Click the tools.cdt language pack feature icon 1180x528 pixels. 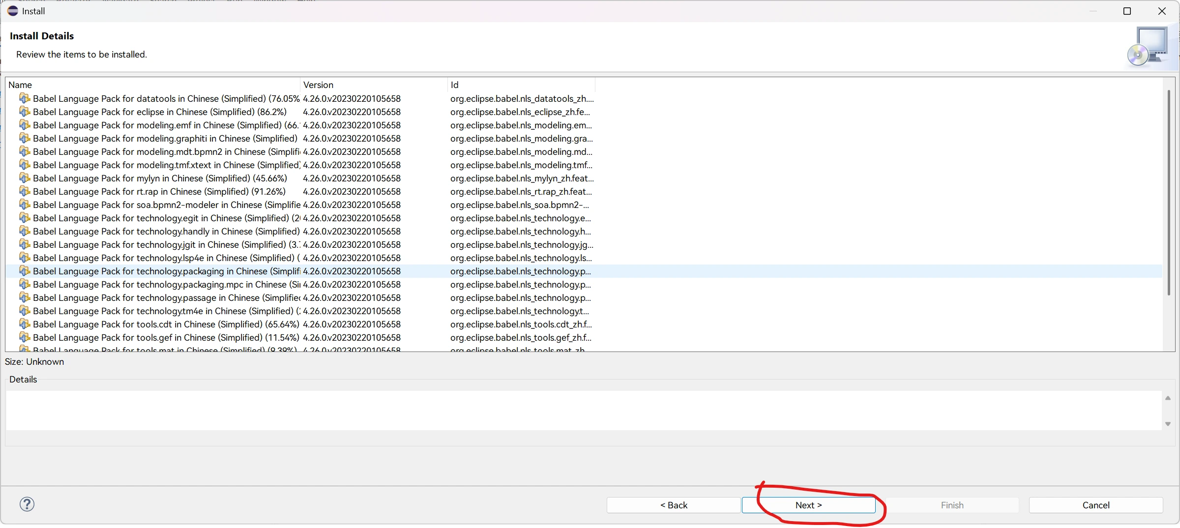pos(25,324)
